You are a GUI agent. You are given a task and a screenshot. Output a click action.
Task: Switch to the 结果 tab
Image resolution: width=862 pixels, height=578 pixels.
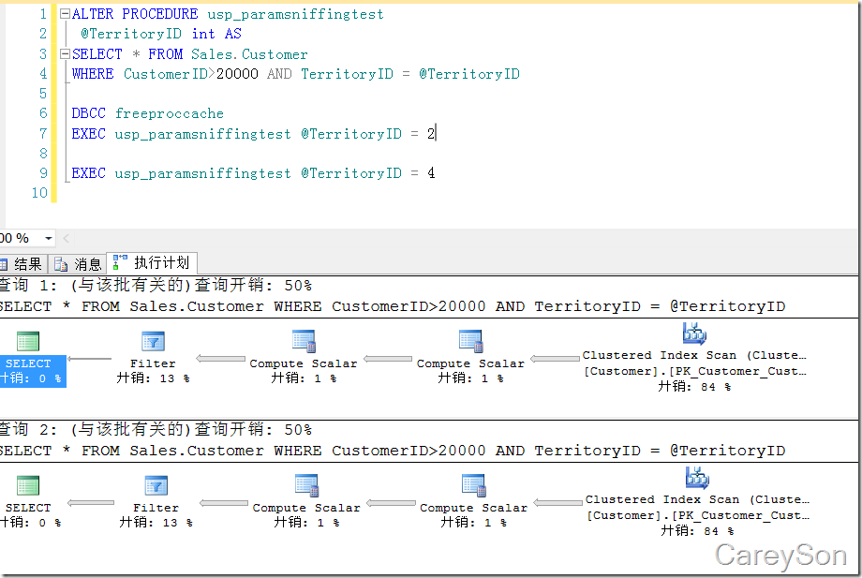pyautogui.click(x=21, y=264)
